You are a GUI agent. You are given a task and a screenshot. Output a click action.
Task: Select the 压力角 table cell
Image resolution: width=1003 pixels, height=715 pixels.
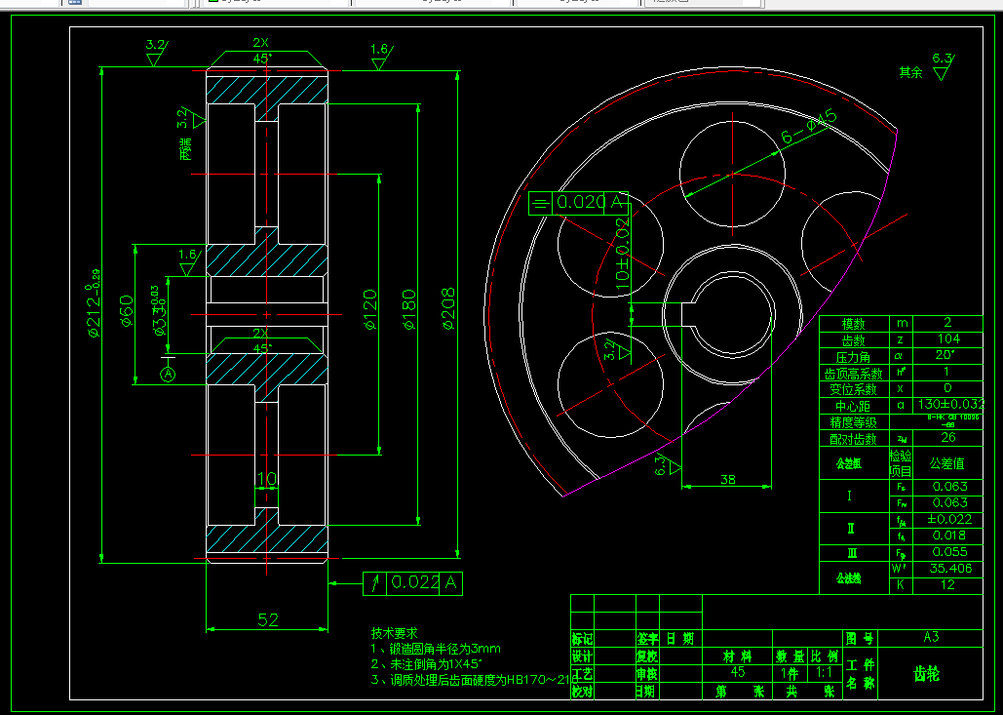coord(854,357)
